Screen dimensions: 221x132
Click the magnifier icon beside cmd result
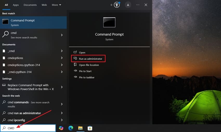pos(5,34)
